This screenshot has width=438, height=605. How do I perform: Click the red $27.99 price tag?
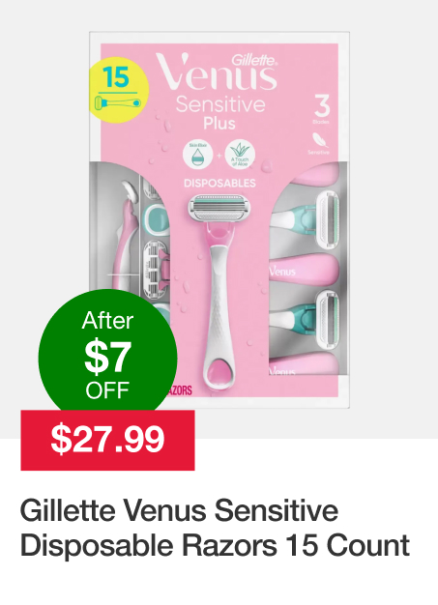click(x=107, y=440)
